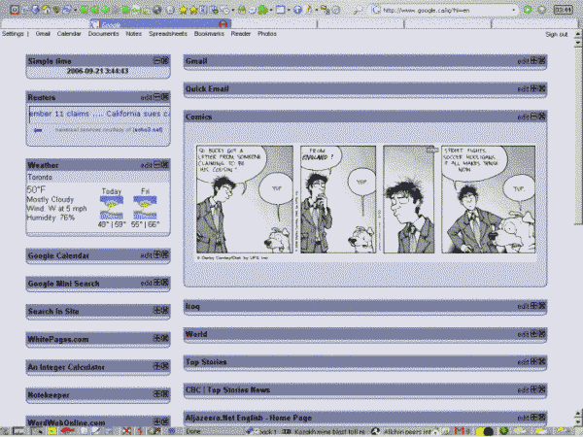
Task: Click the Toronto city label in Weather
Action: [x=40, y=178]
